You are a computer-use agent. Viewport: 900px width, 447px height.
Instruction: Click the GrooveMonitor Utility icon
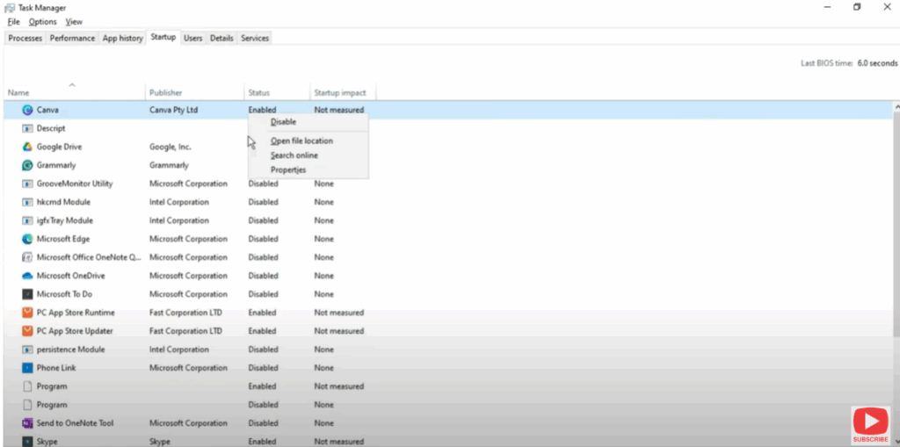pos(27,184)
